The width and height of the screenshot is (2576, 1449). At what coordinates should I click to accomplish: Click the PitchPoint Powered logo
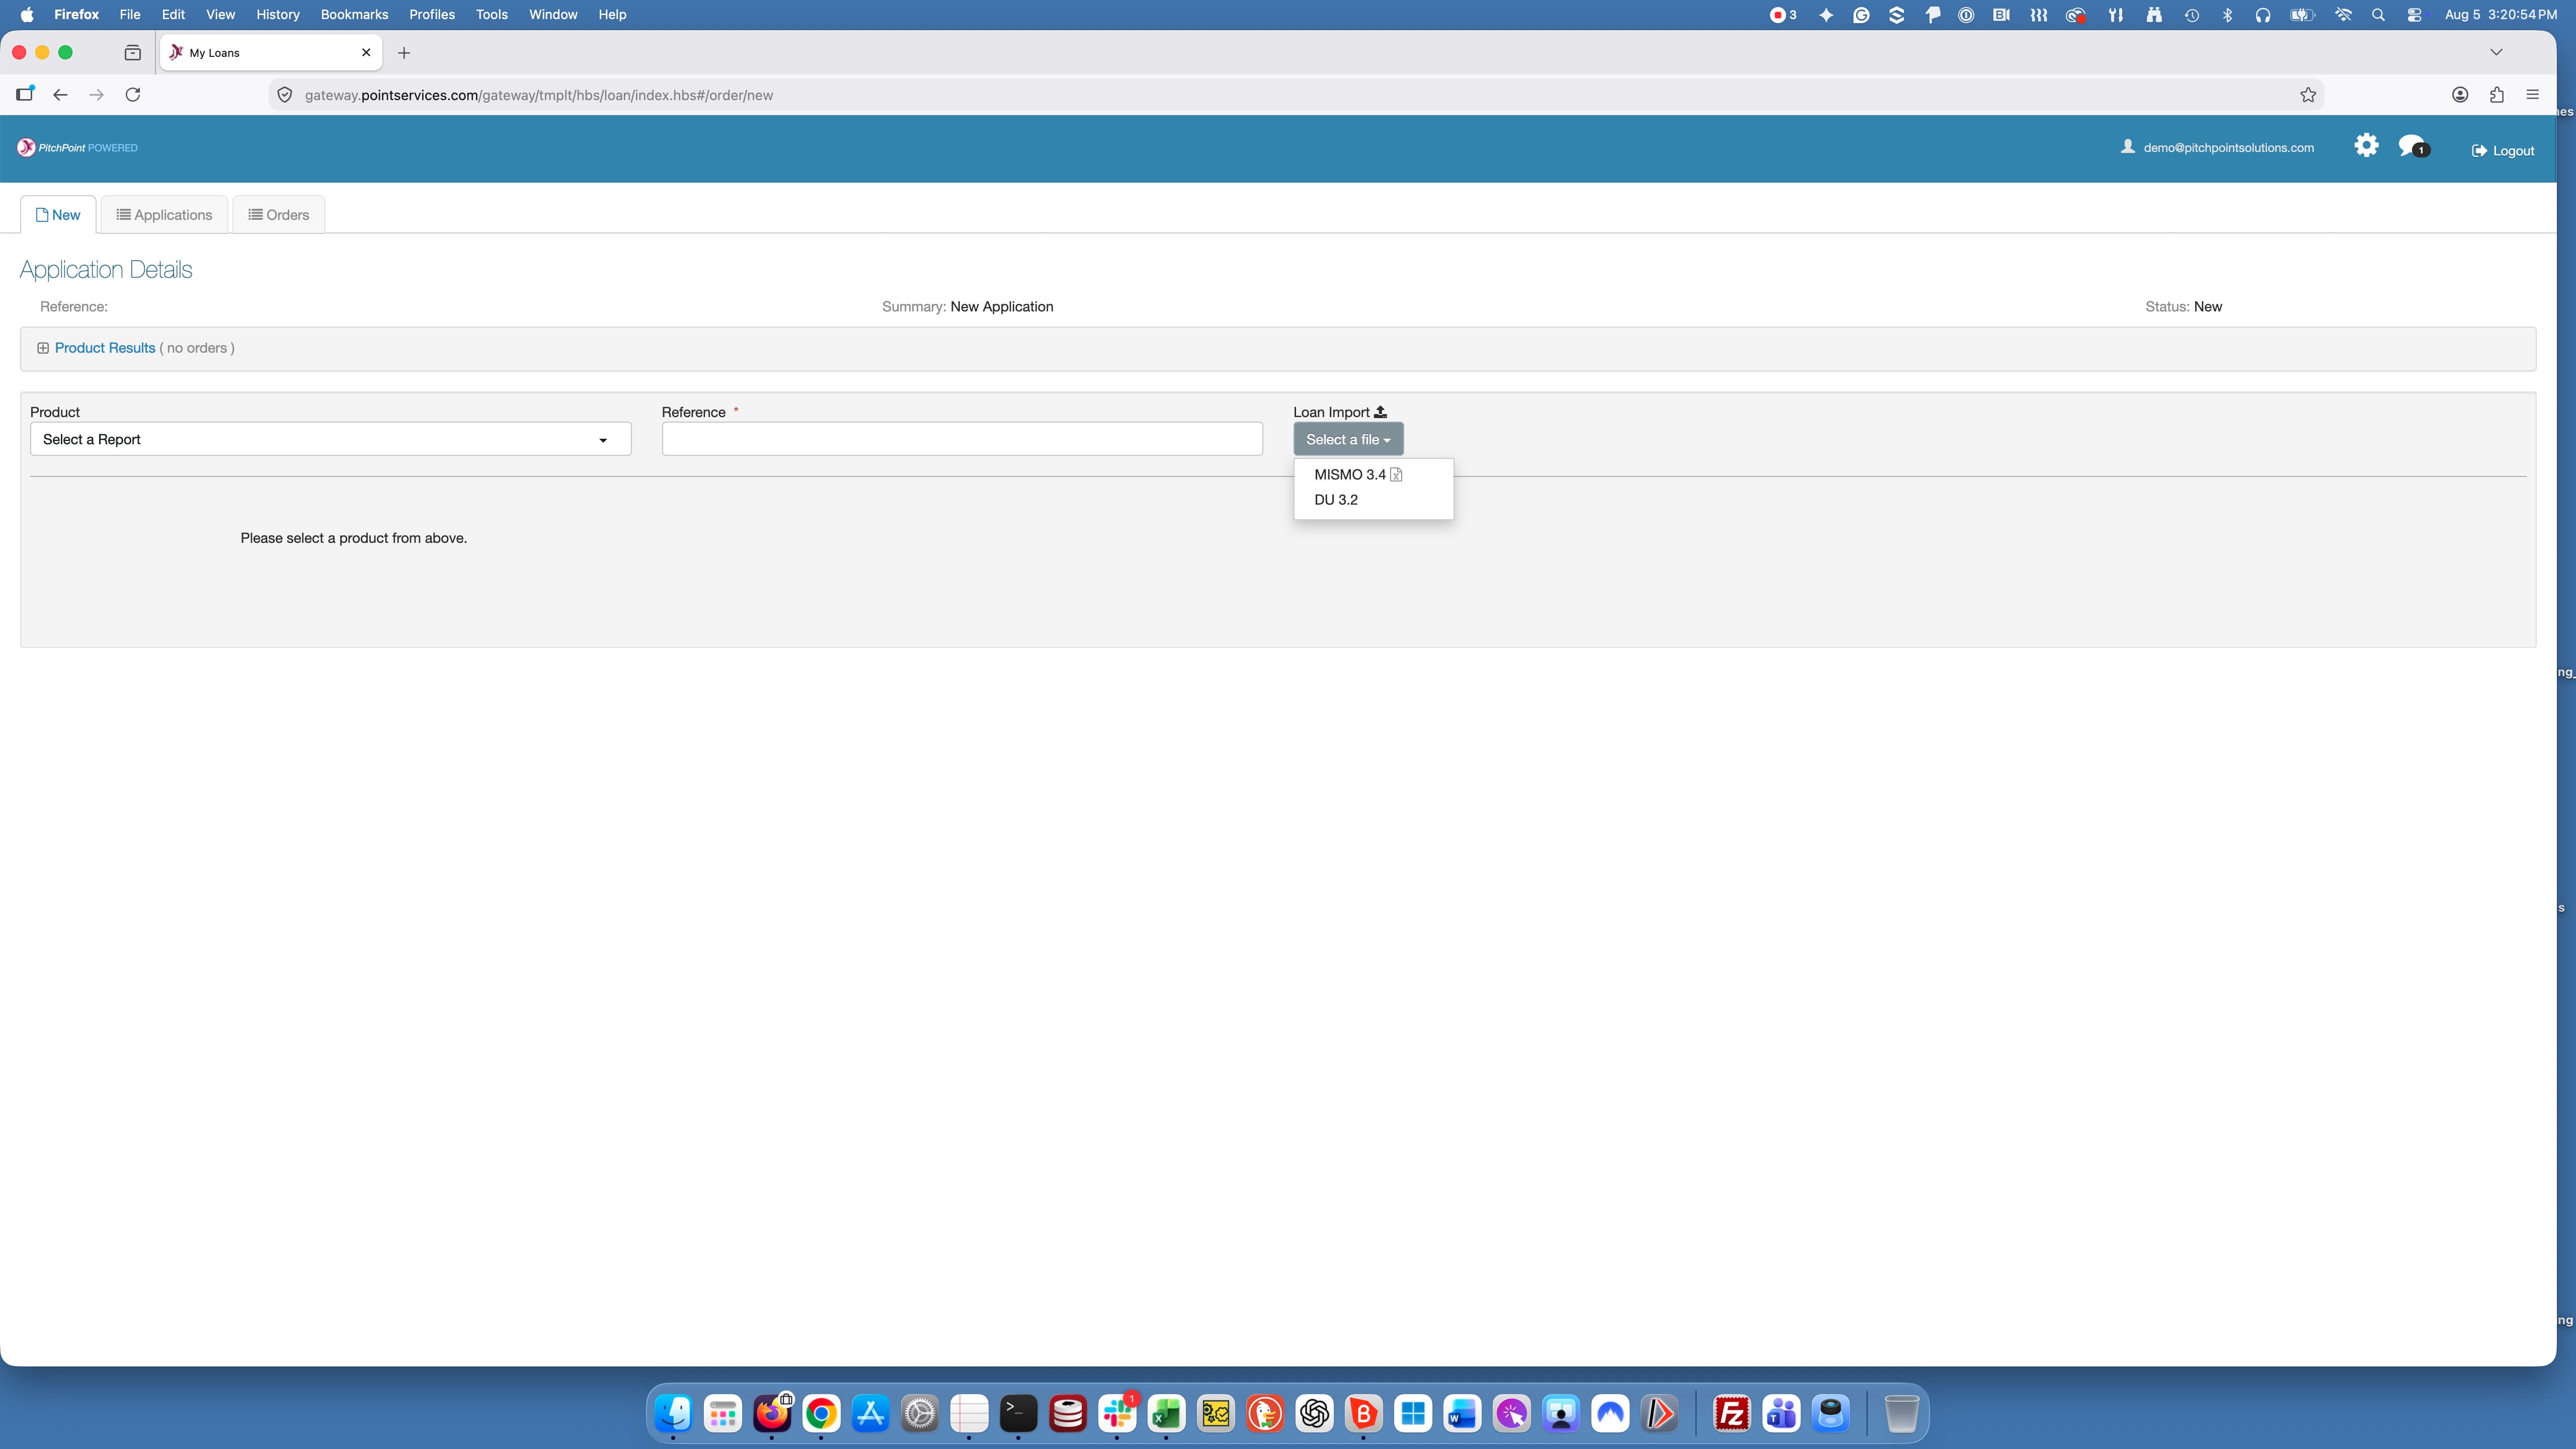pos(77,147)
